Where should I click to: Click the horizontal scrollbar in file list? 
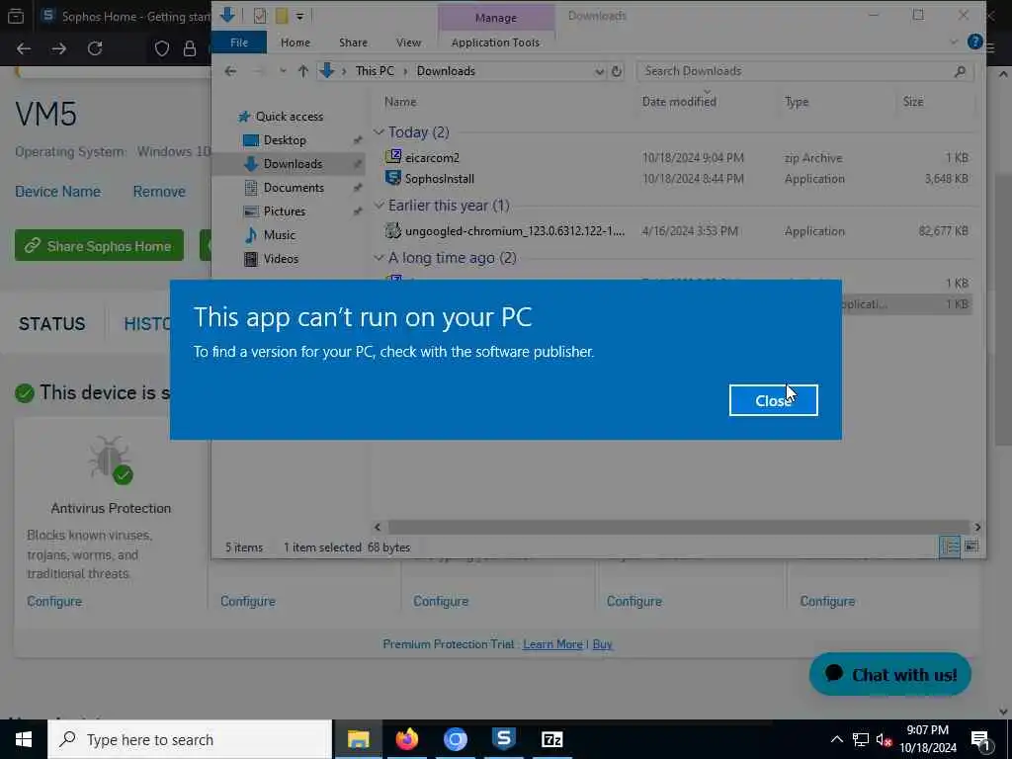click(x=678, y=528)
